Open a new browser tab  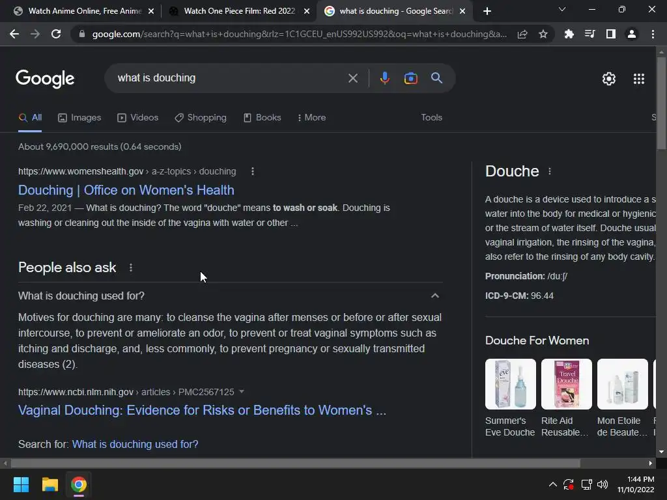point(487,11)
